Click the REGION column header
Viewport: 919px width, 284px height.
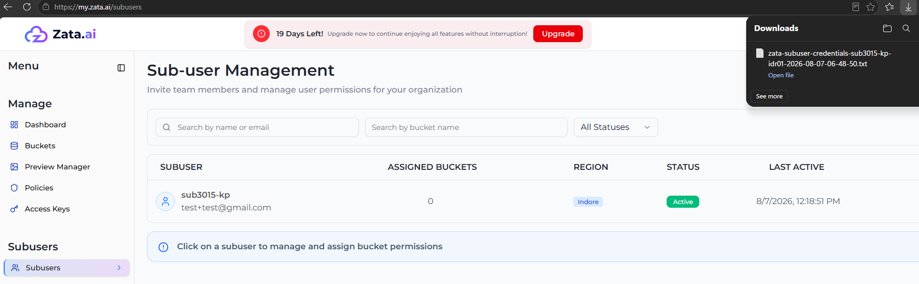click(x=591, y=167)
